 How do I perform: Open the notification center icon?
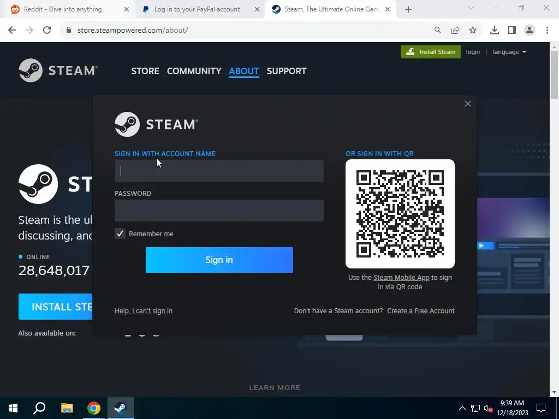(x=541, y=408)
